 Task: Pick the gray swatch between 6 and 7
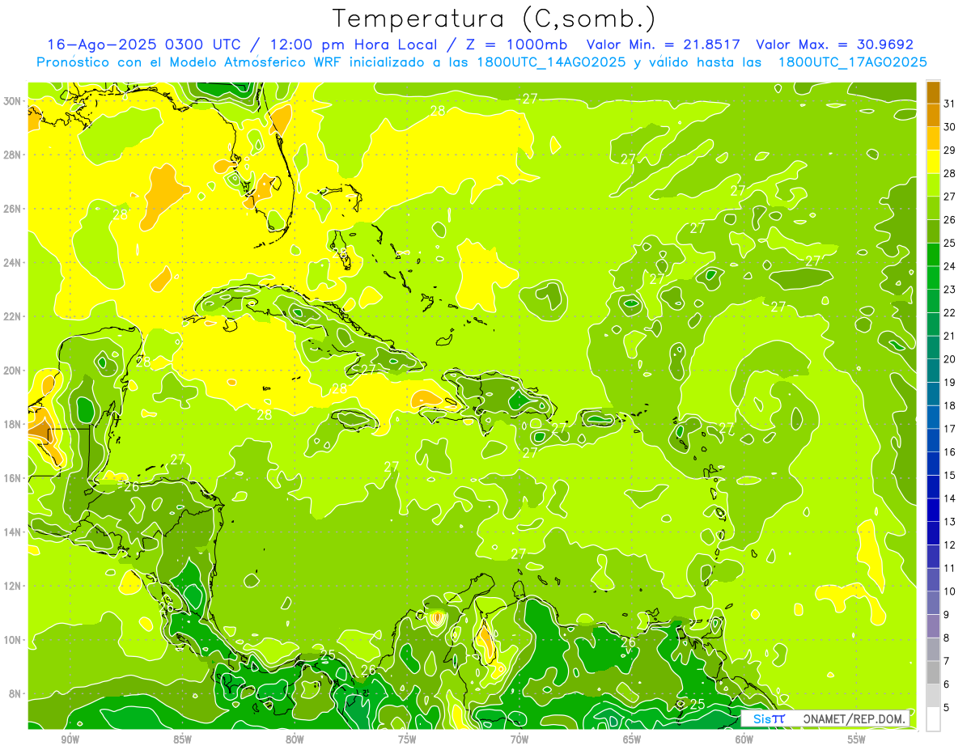click(x=933, y=672)
